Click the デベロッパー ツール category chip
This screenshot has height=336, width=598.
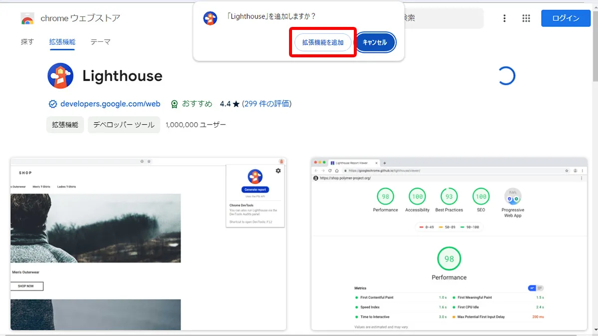[x=124, y=125]
